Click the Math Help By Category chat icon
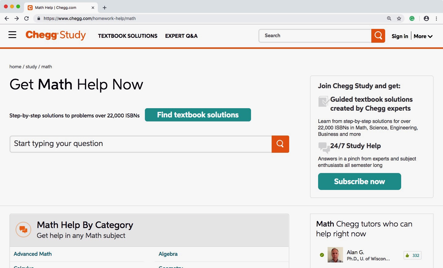 (23, 230)
